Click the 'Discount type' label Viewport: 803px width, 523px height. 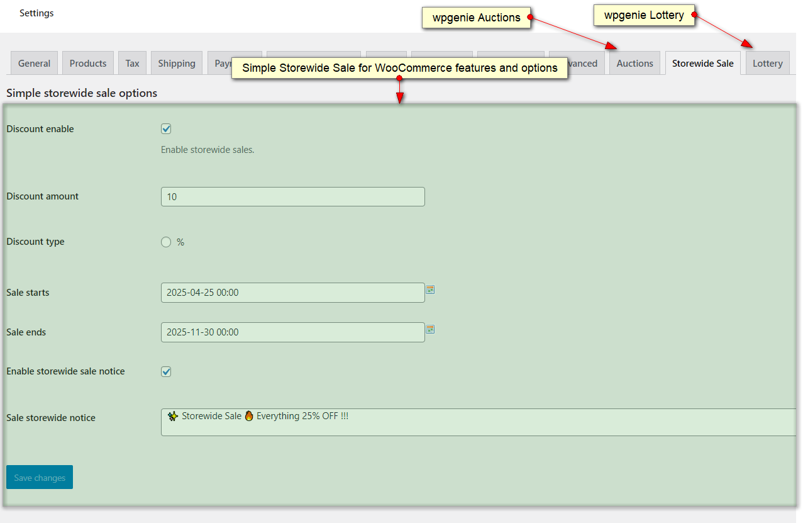35,242
